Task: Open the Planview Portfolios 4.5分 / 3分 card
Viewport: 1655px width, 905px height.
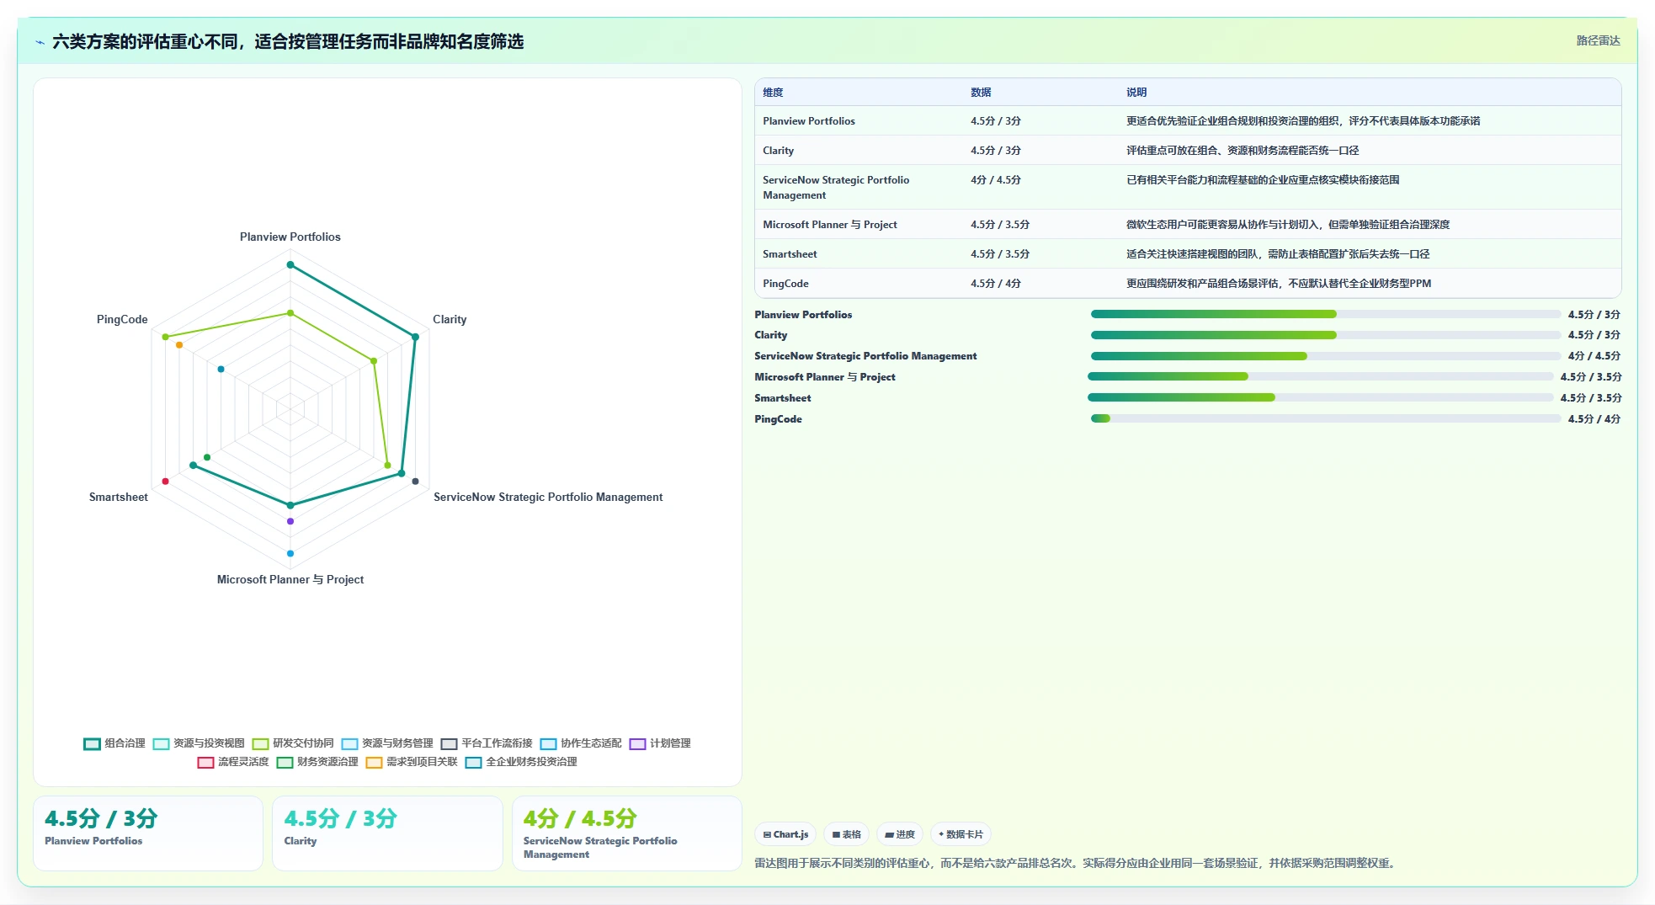Action: pyautogui.click(x=148, y=833)
